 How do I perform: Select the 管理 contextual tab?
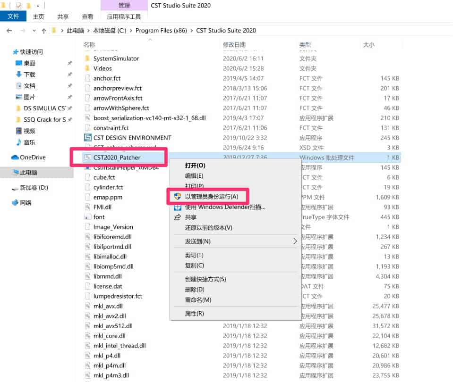pos(124,5)
